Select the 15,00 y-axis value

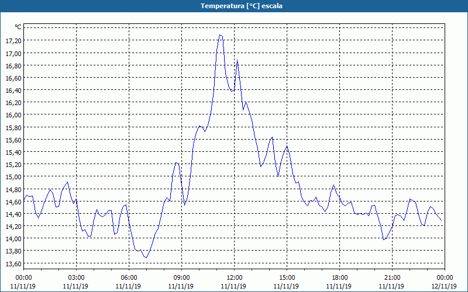coord(13,177)
